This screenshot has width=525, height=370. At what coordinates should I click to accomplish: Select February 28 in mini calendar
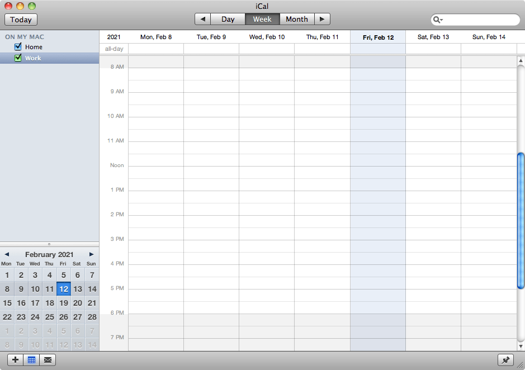point(92,317)
